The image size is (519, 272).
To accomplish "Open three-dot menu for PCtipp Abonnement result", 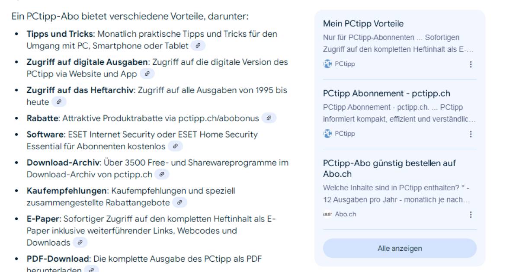I will click(471, 134).
